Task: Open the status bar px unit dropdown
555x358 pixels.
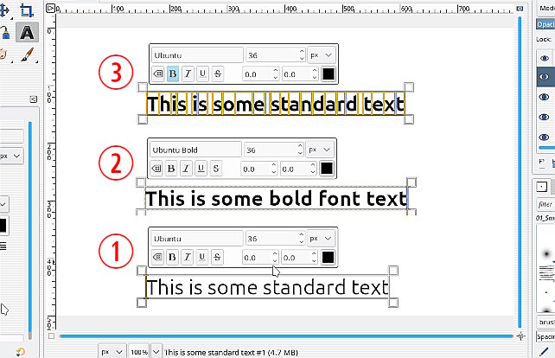Action: (112, 352)
